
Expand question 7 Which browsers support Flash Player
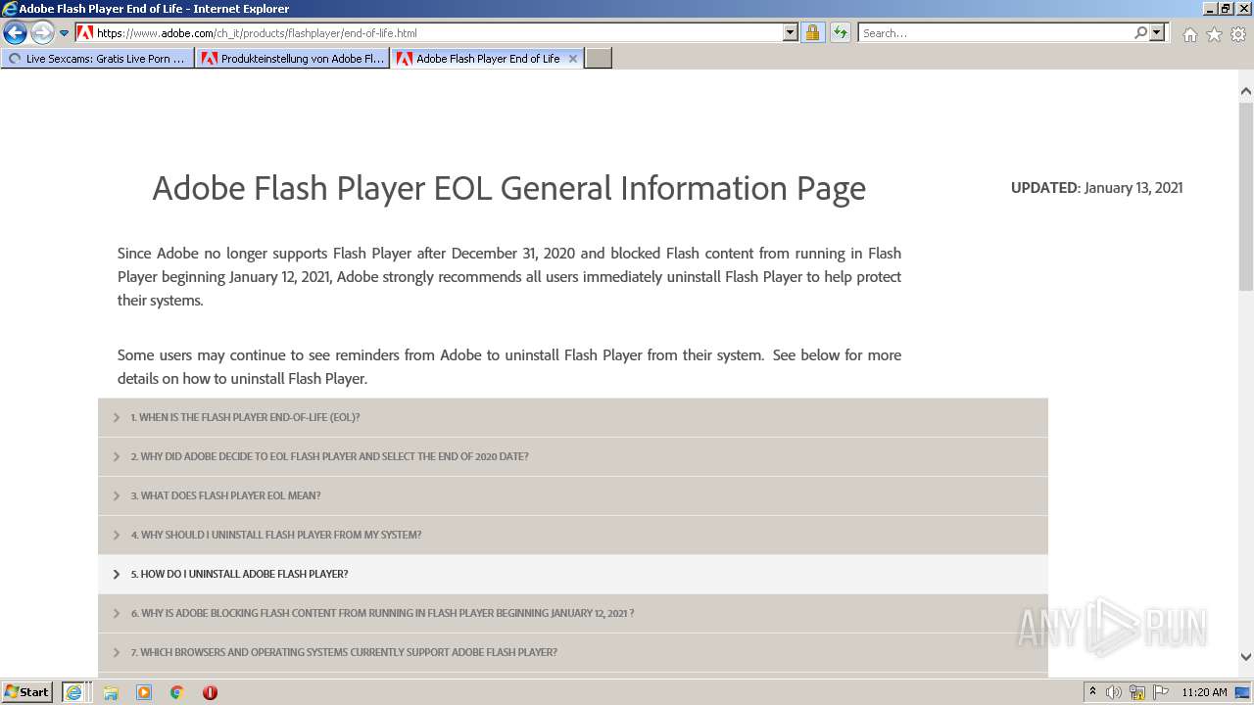click(573, 652)
